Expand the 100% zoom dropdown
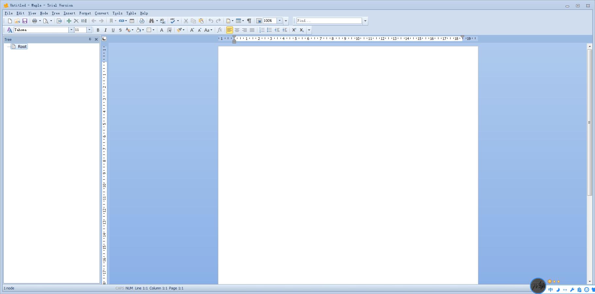Viewport: 595px width, 294px height. tap(280, 21)
